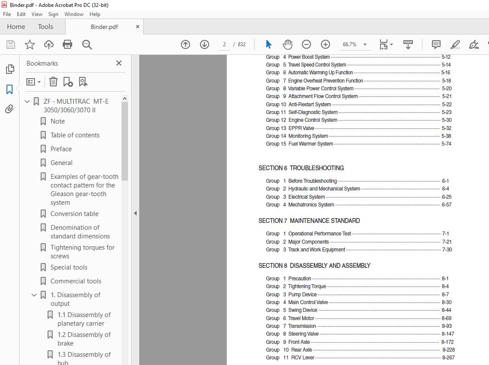This screenshot has height=365, width=489.
Task: Add a new bookmark
Action: click(68, 82)
